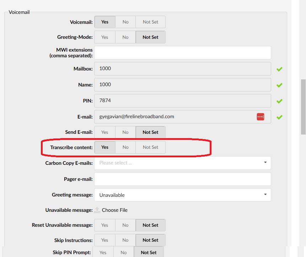Screen dimensions: 306x257
Task: Choose File for Unavailable message
Action: (x=114, y=210)
